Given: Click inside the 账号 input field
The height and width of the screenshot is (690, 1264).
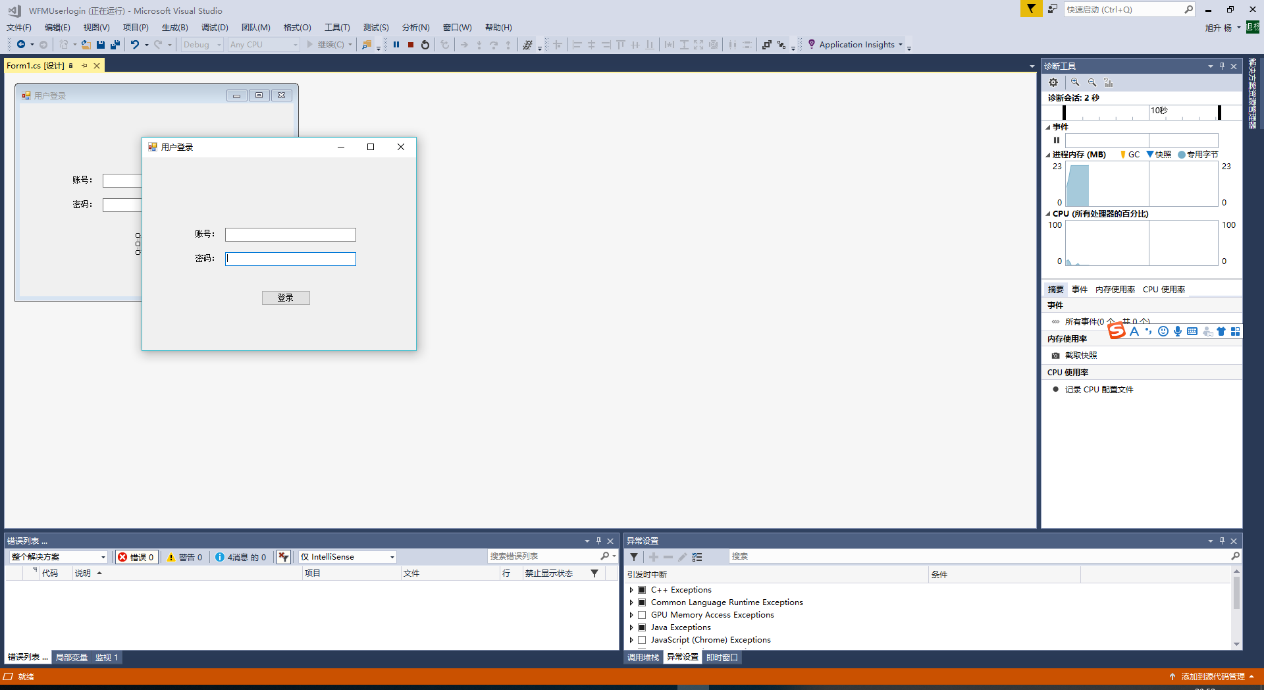Looking at the screenshot, I should tap(290, 234).
